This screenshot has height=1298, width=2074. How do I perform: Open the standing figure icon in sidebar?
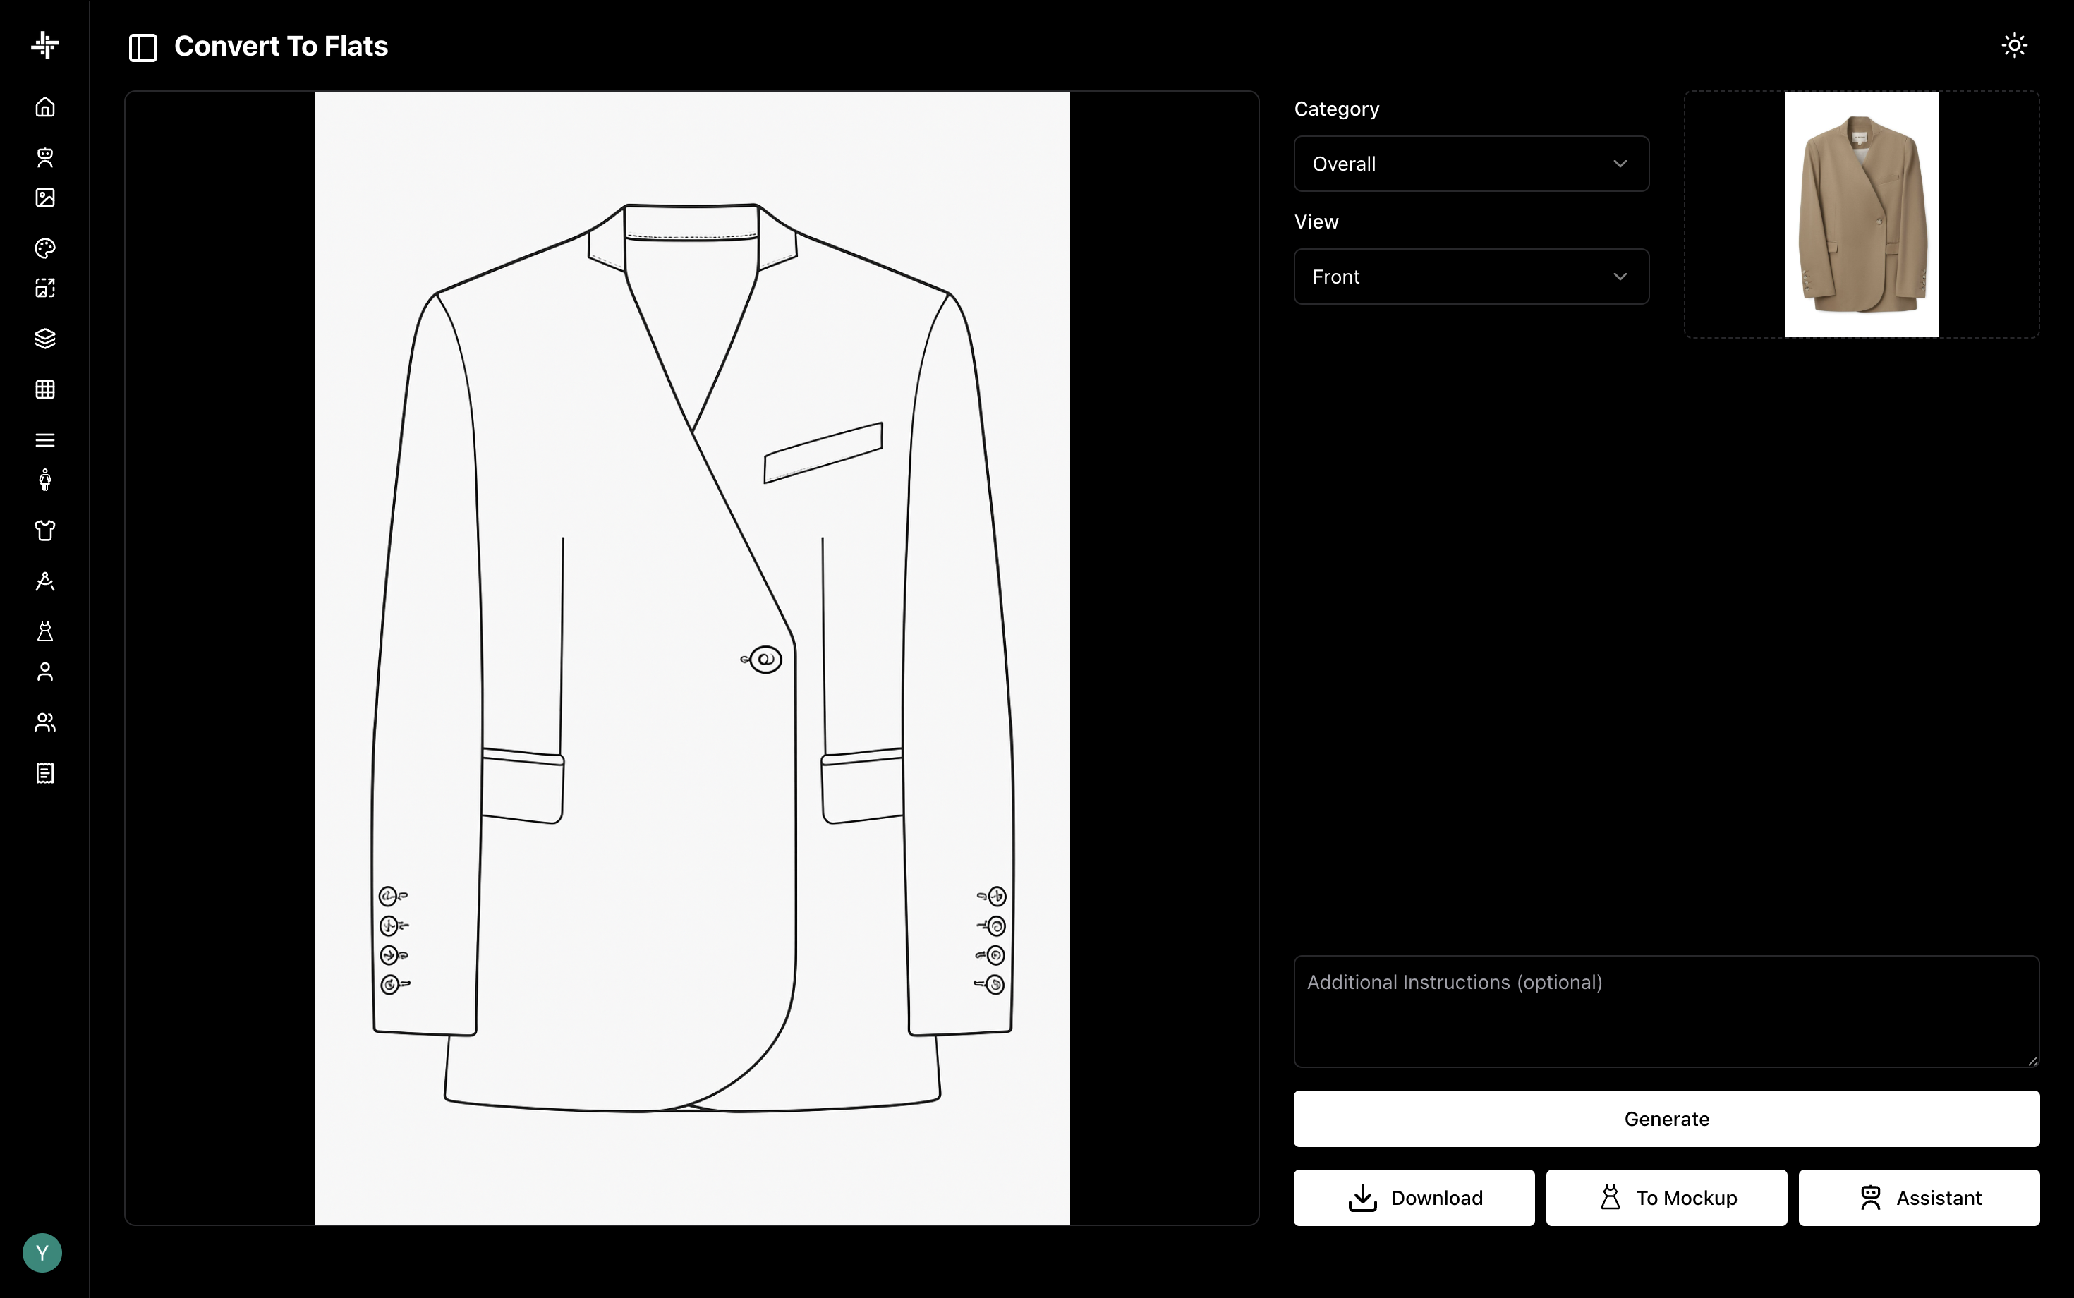tap(44, 480)
